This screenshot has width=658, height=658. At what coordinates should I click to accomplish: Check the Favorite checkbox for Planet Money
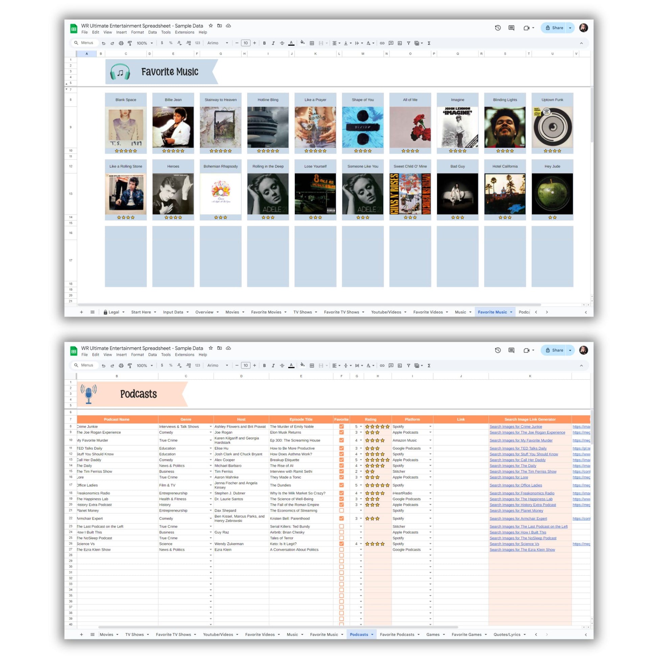click(341, 510)
